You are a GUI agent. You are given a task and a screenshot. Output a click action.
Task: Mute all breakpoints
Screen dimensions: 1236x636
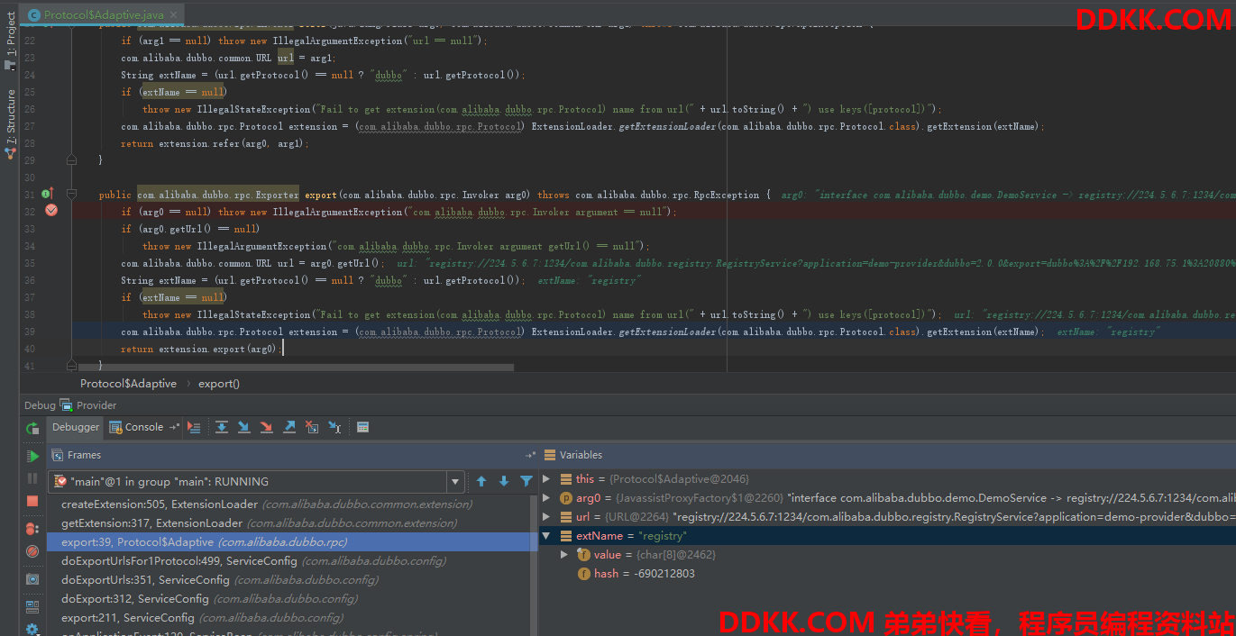tap(32, 551)
